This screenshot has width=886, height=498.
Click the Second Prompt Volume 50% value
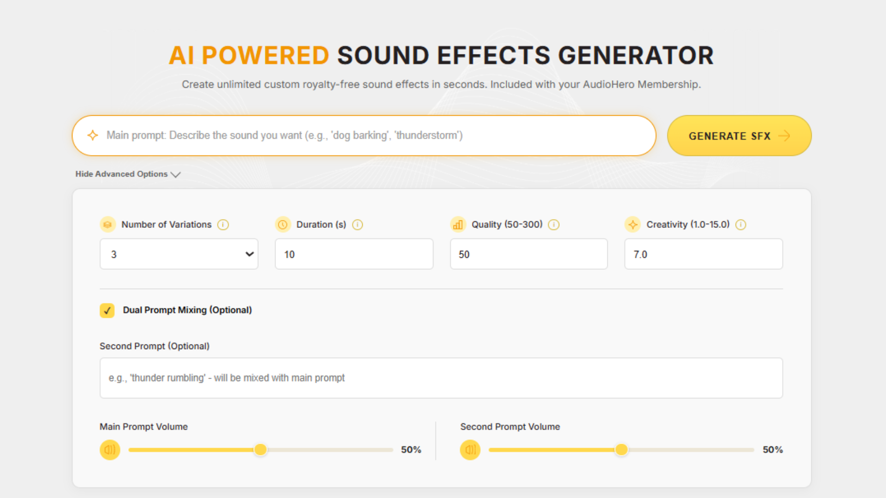click(x=773, y=450)
